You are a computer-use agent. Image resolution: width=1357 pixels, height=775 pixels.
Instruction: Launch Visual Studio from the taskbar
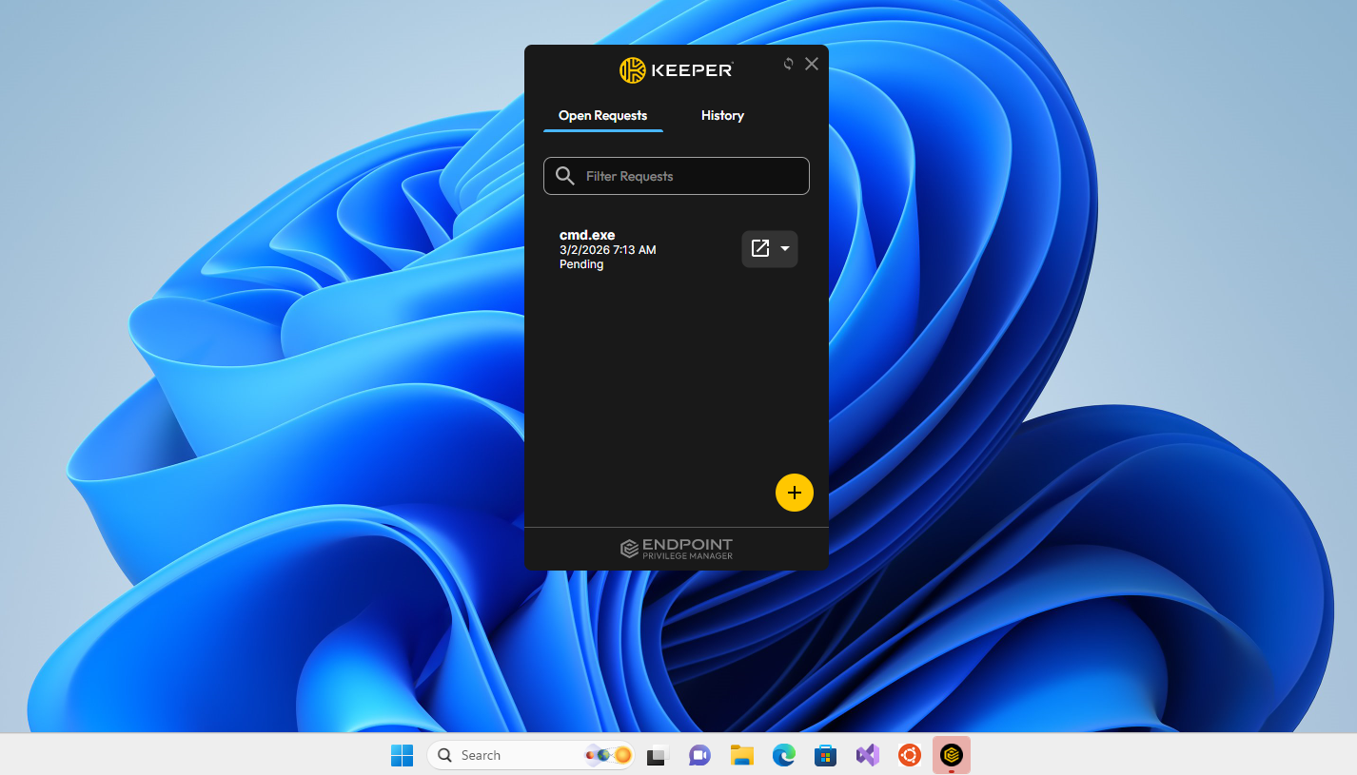tap(867, 755)
